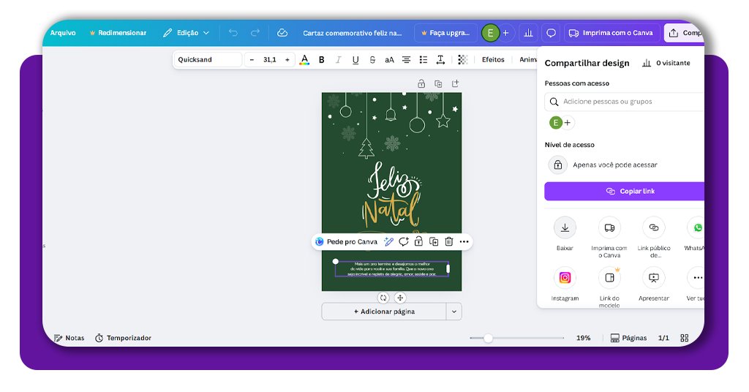Open the Apresentar presentation option
The image size is (749, 392).
pos(653,278)
